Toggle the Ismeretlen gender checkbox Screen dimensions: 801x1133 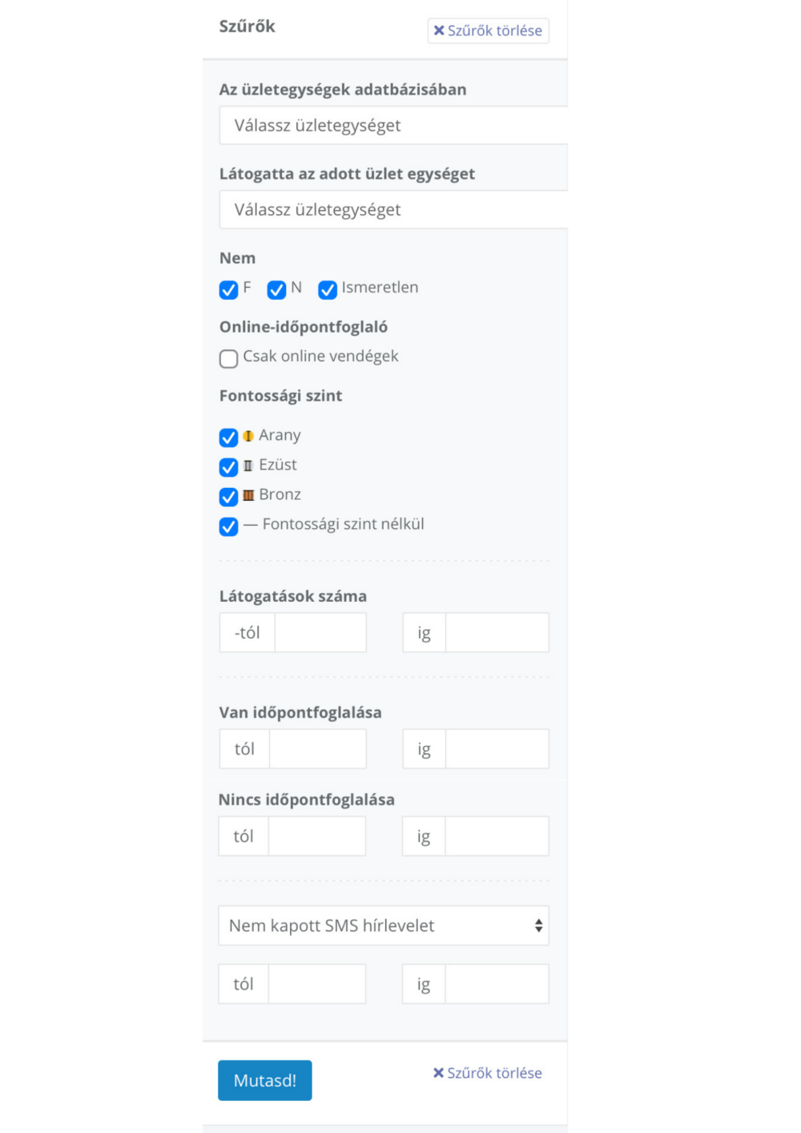pyautogui.click(x=327, y=289)
